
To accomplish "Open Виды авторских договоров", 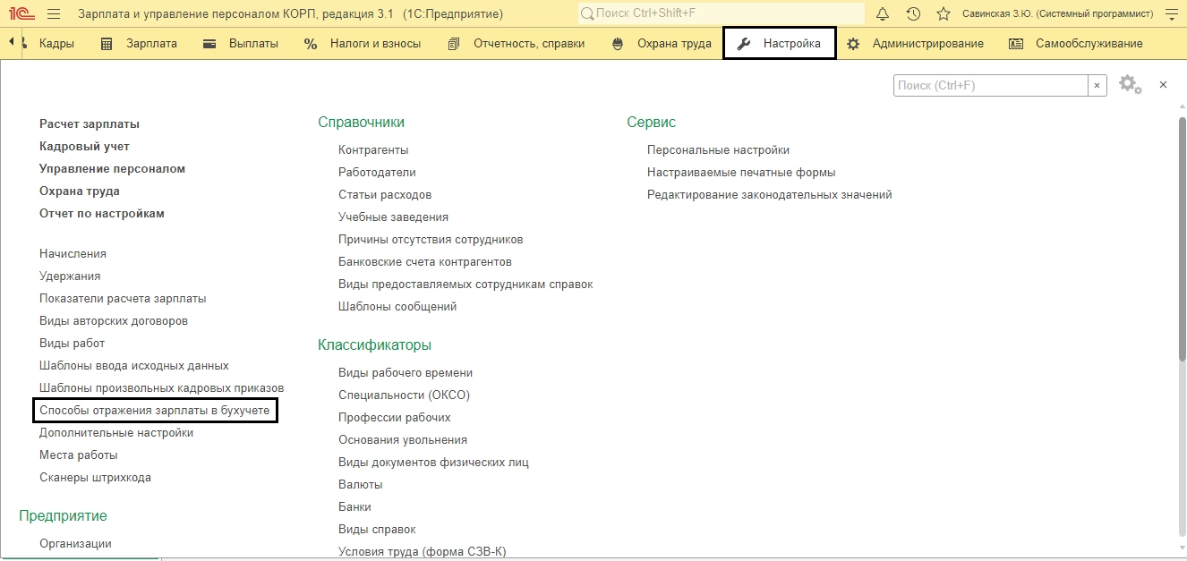I will pyautogui.click(x=114, y=320).
